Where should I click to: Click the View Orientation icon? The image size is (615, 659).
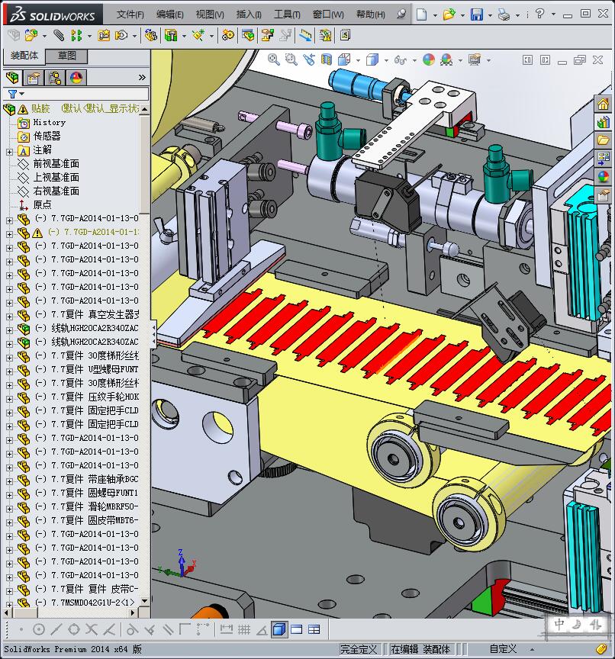pyautogui.click(x=344, y=59)
